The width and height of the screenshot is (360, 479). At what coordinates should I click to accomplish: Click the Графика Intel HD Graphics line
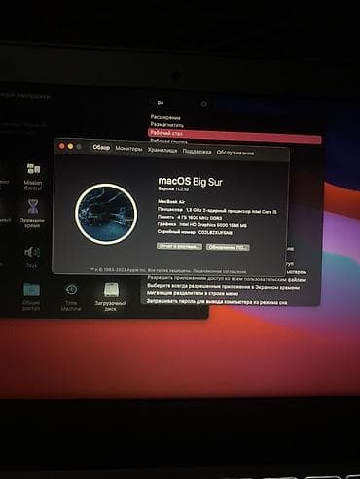point(202,224)
